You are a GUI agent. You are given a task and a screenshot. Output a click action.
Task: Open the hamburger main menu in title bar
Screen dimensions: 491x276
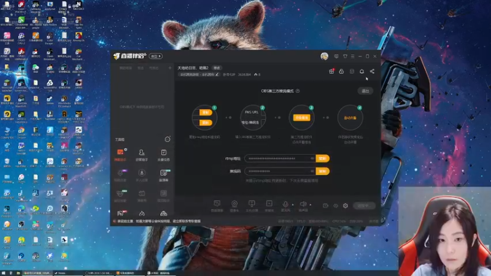[x=352, y=56]
